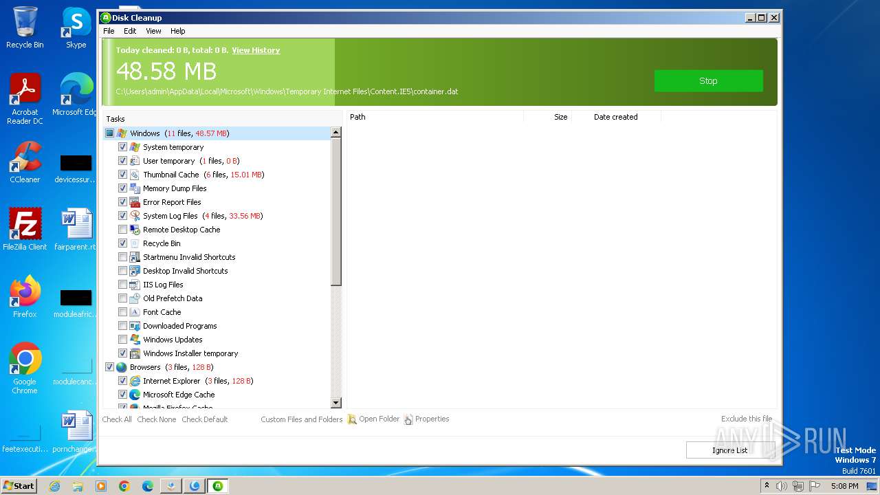This screenshot has width=880, height=495.
Task: Click Exclude this file link
Action: pyautogui.click(x=747, y=419)
